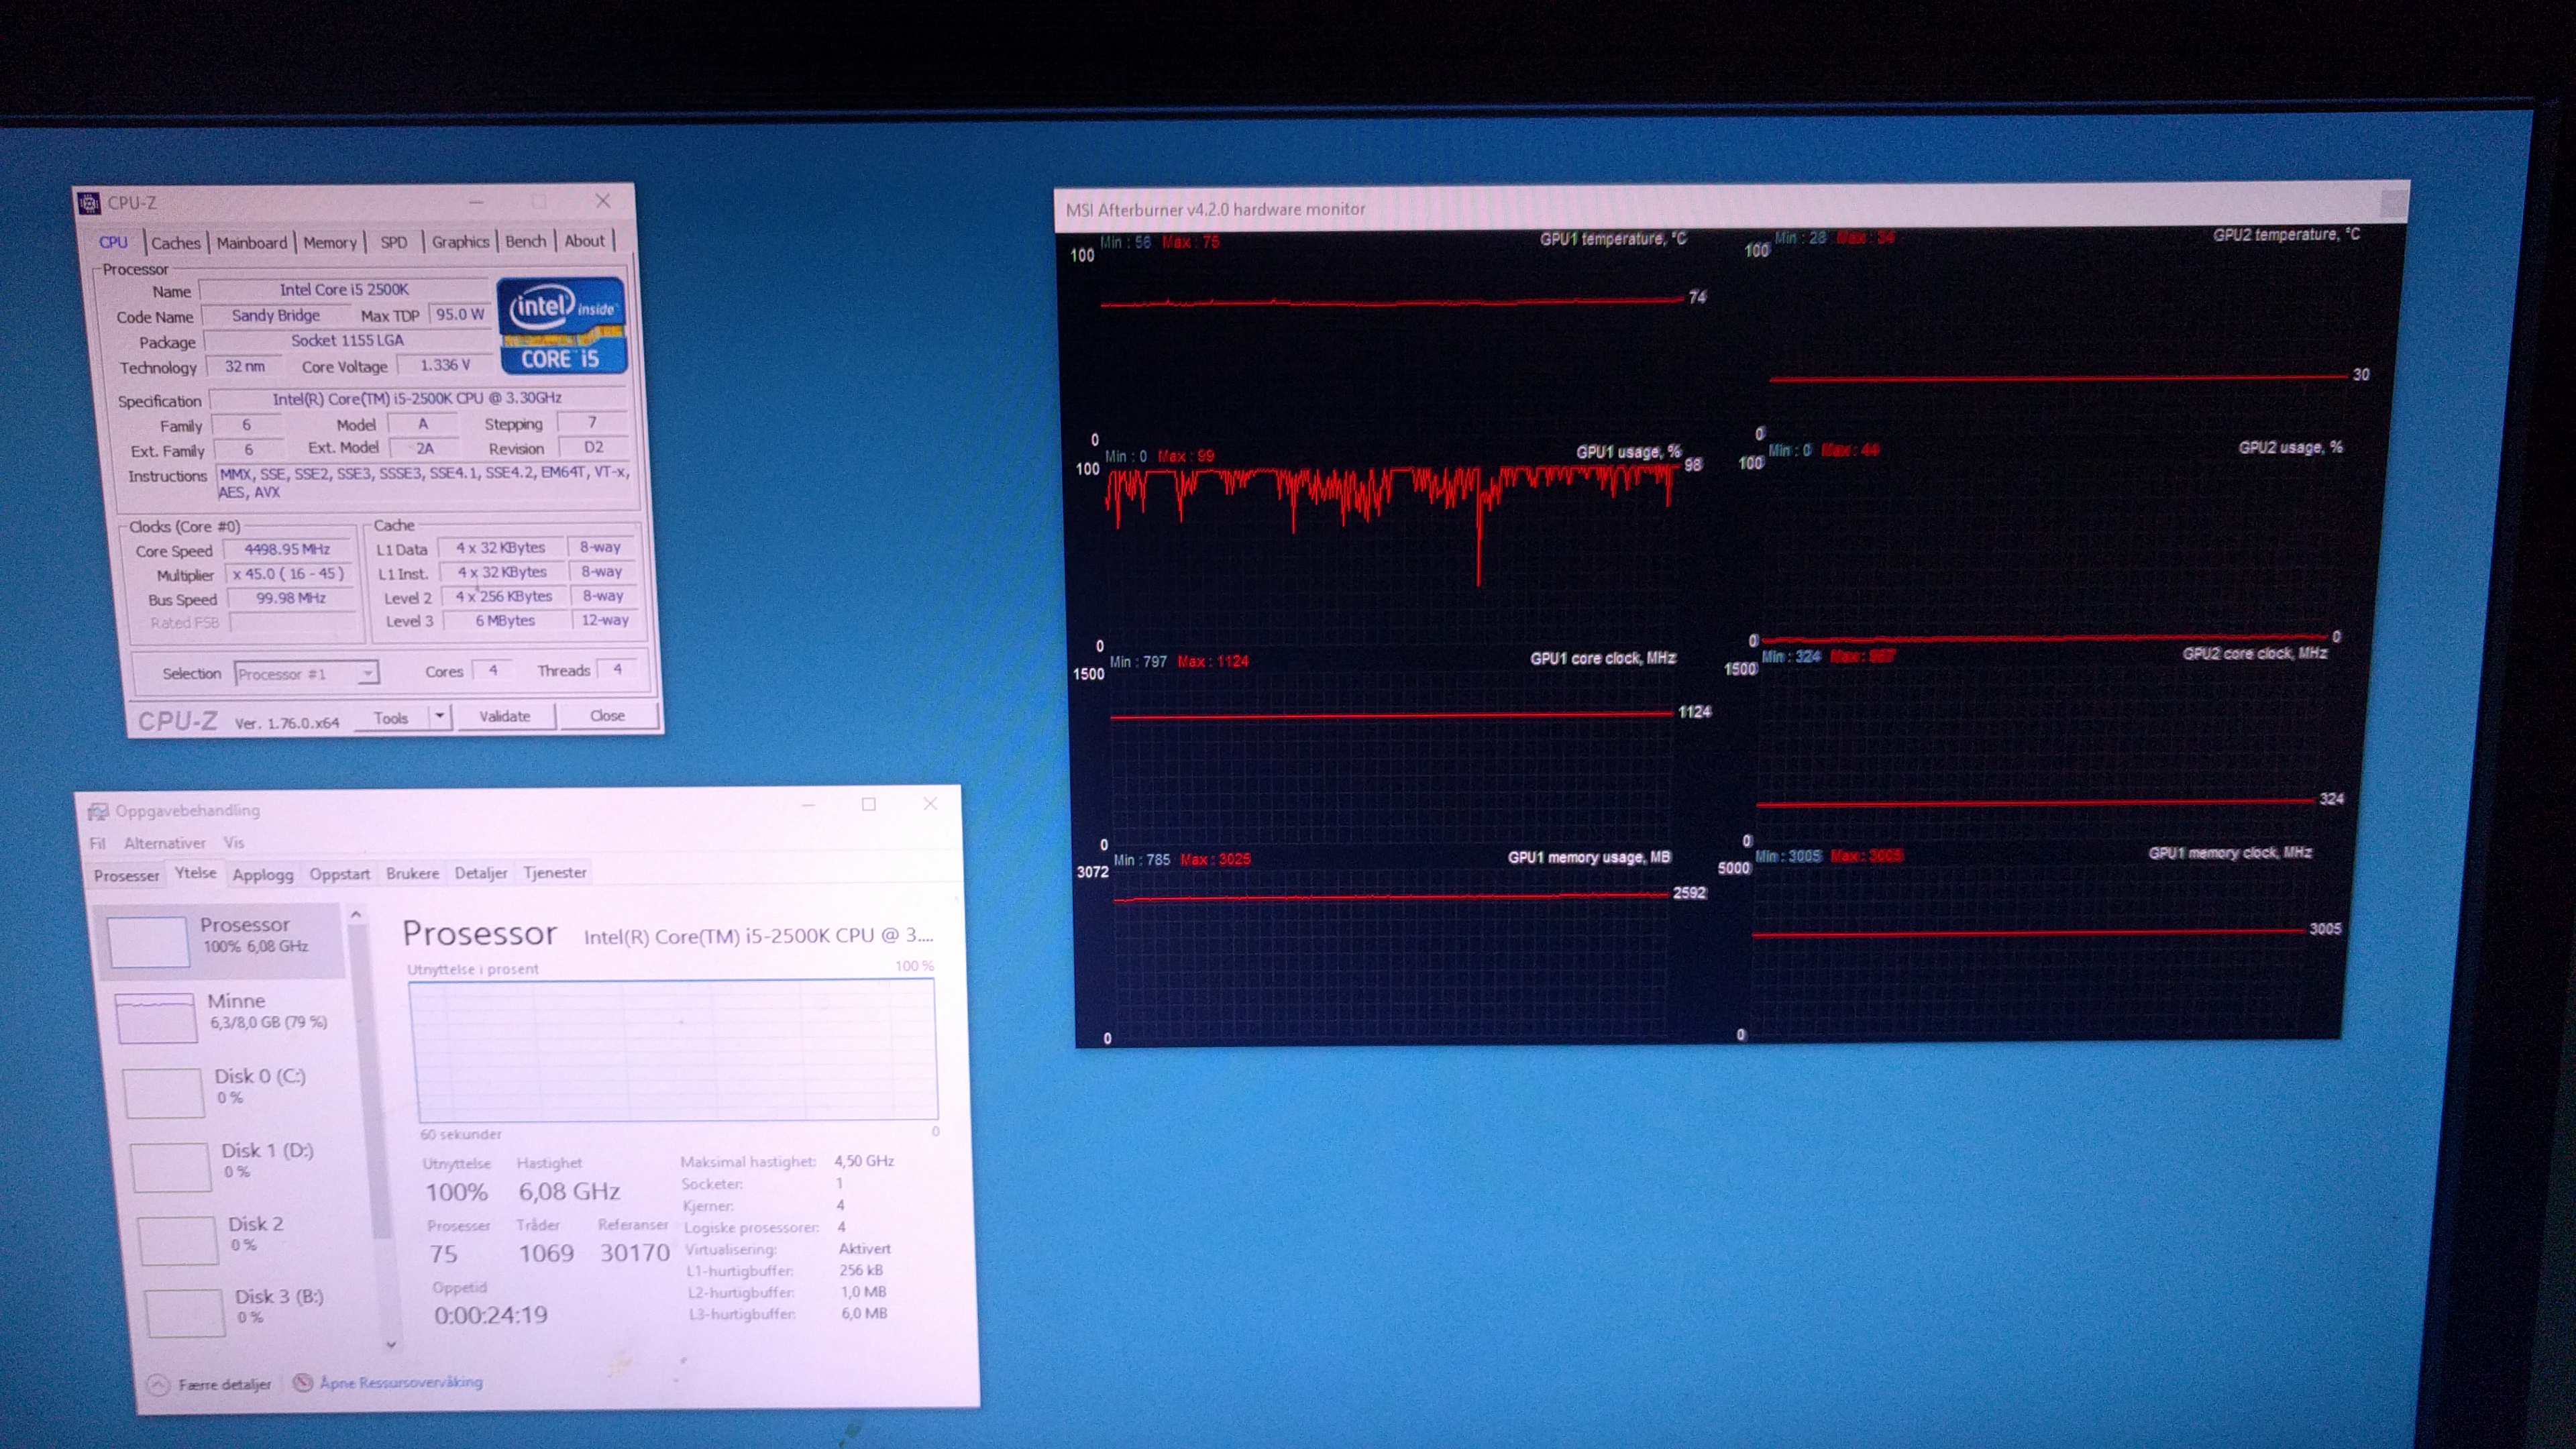2576x1449 pixels.
Task: Click the Intel Core i5 logo badge
Action: 562,325
